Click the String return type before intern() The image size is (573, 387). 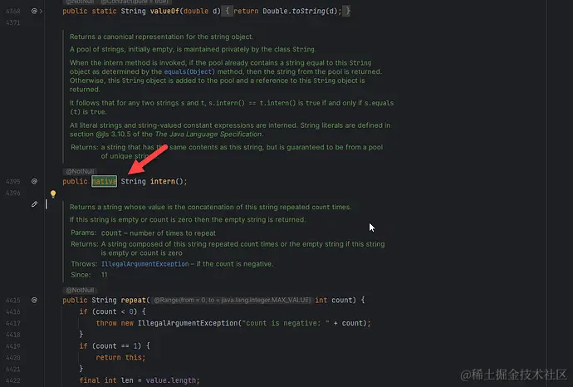click(133, 181)
